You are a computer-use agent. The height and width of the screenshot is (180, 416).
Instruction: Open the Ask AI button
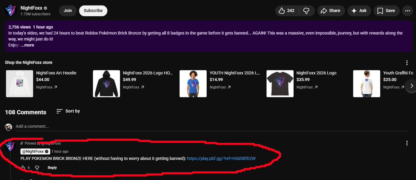pos(359,11)
